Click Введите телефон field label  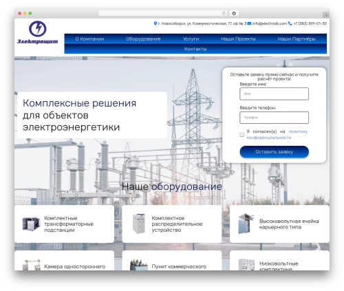[258, 108]
